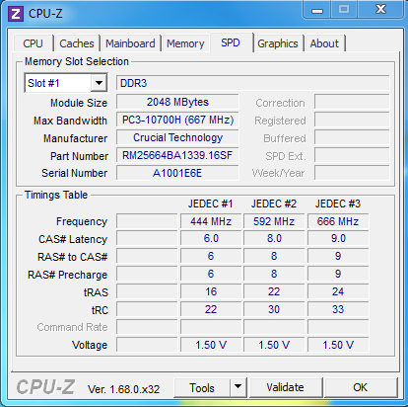Click the Tools button
The image size is (408, 407).
[202, 387]
